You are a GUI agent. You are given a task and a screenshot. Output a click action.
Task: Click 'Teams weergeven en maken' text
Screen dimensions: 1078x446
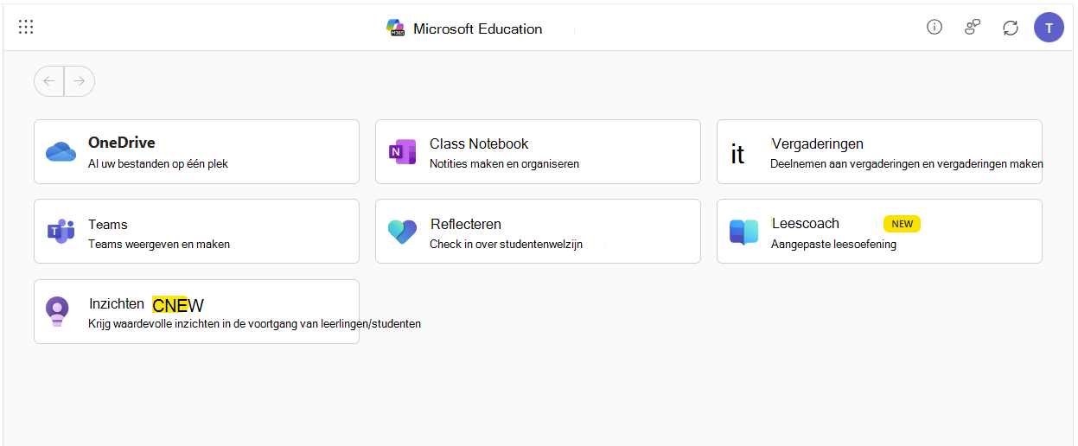coord(159,244)
